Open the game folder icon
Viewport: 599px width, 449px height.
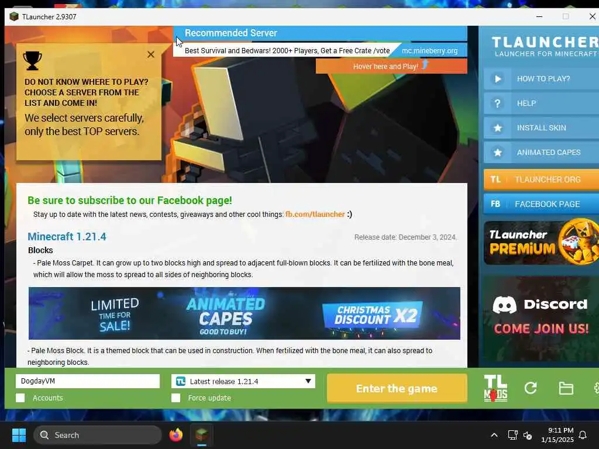coord(566,388)
